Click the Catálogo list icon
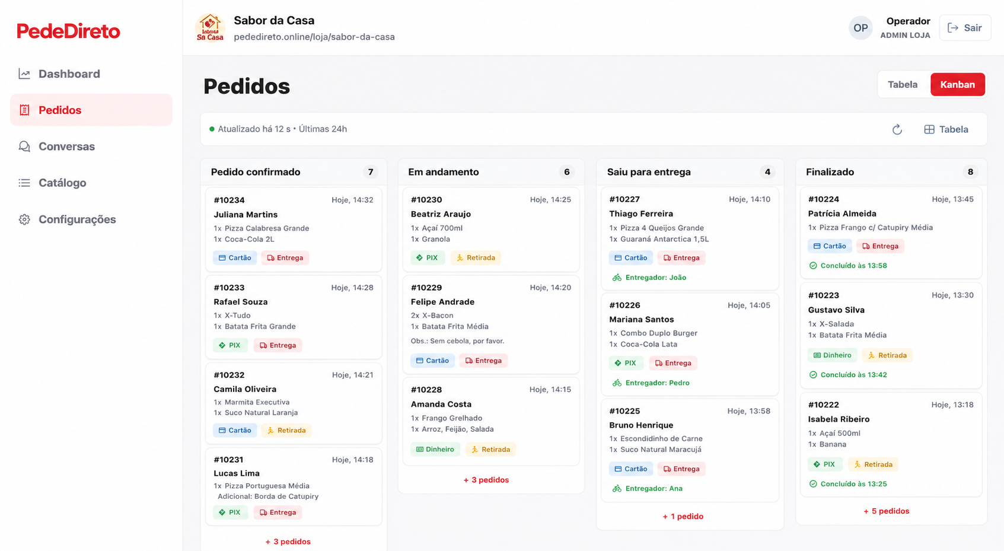1004x551 pixels. tap(24, 183)
